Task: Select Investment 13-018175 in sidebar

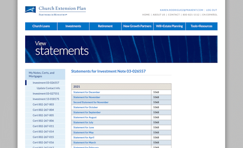Action: (45, 99)
